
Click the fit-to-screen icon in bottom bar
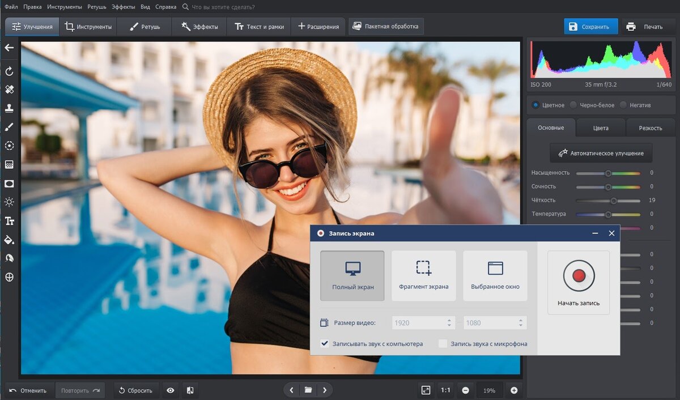(426, 390)
